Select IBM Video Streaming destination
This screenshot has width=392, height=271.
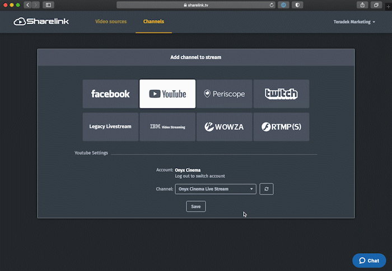(167, 127)
